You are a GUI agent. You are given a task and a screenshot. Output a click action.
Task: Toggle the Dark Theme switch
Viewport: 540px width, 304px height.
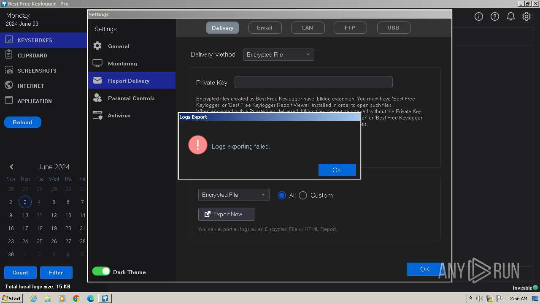(101, 271)
